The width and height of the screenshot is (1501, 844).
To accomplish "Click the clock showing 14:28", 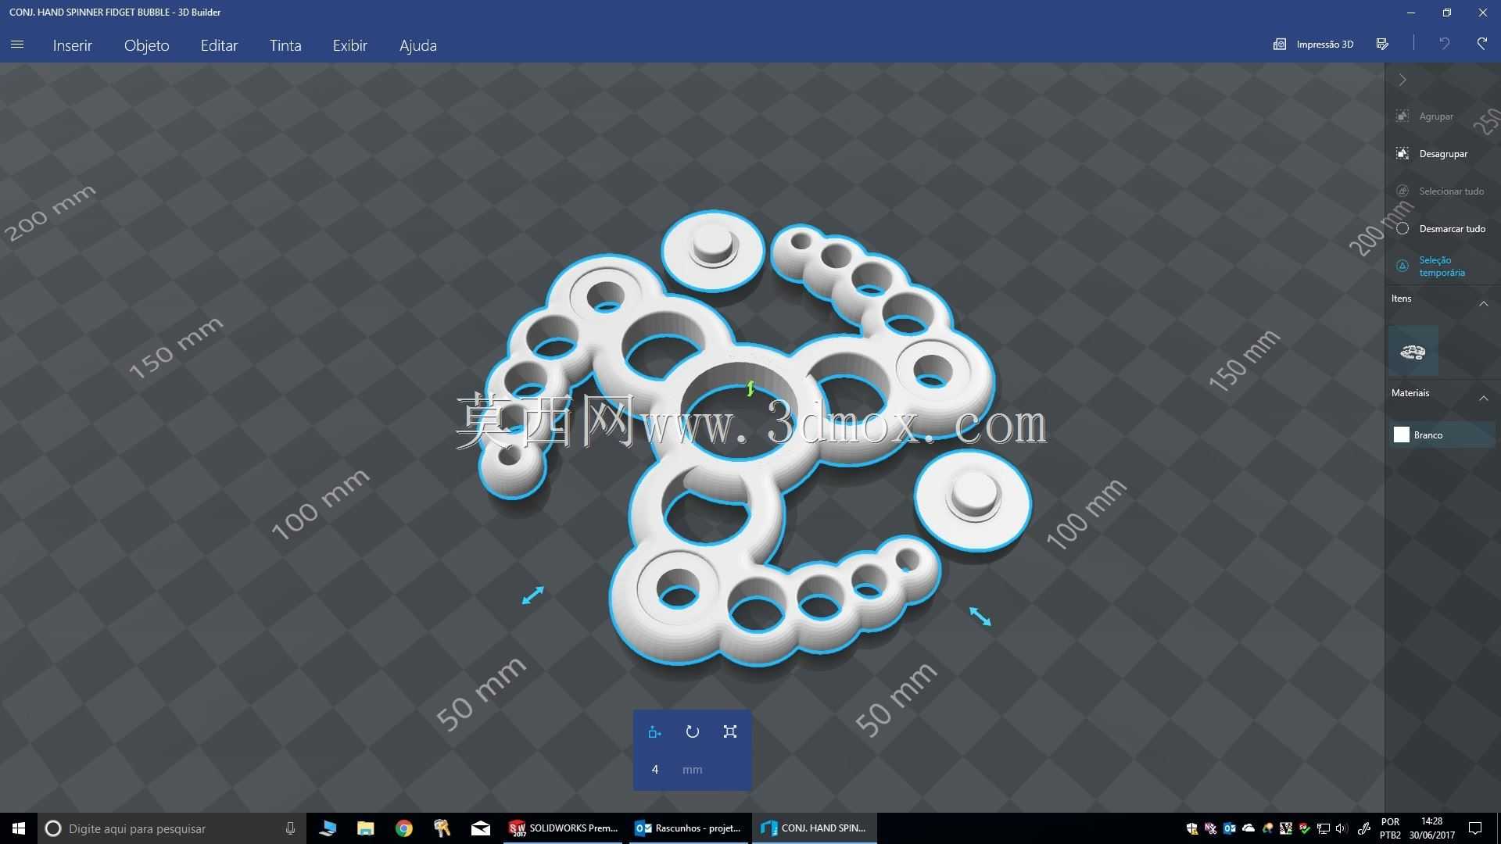I will 1432,828.
